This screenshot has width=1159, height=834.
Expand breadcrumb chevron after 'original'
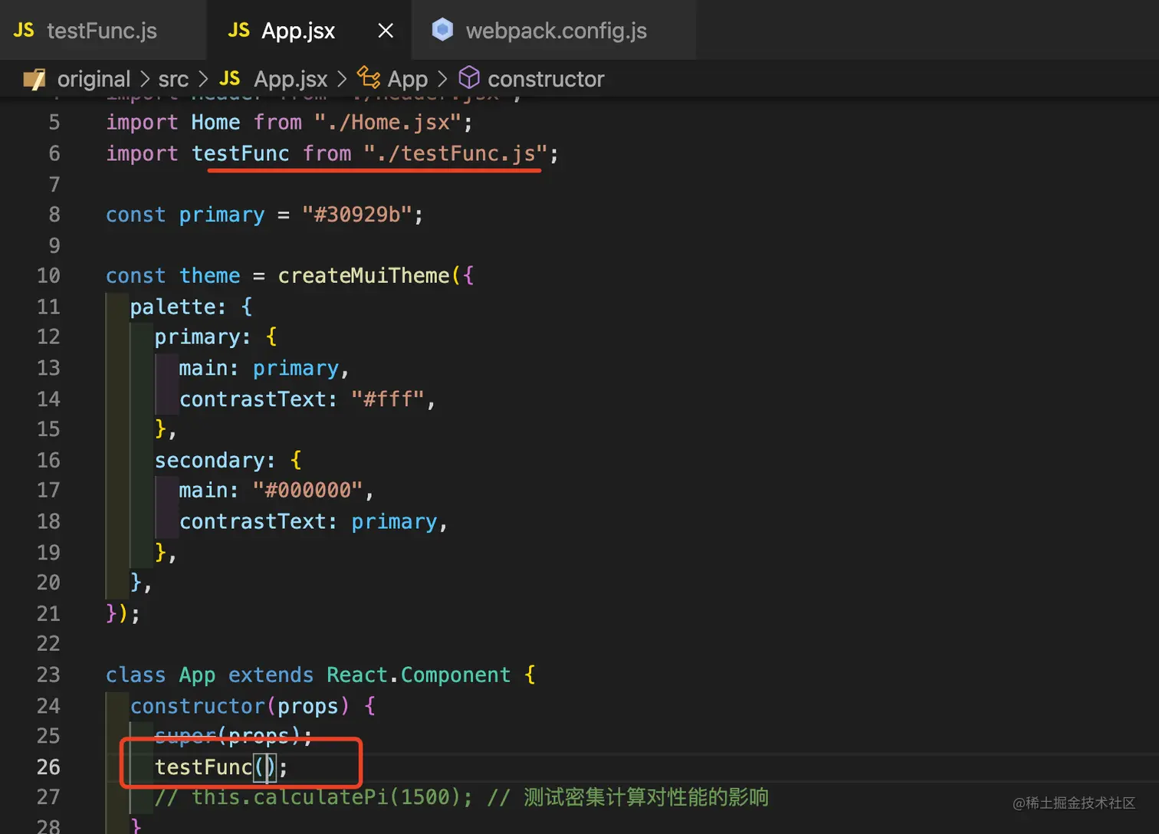(x=144, y=79)
